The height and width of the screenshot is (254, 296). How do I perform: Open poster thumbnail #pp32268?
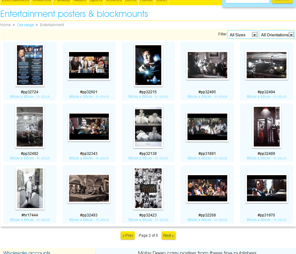[207, 188]
